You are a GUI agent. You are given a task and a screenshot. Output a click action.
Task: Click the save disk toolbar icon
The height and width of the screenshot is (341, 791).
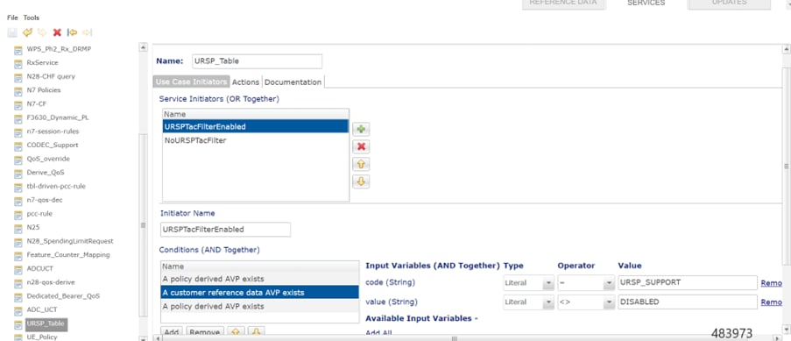click(x=12, y=32)
